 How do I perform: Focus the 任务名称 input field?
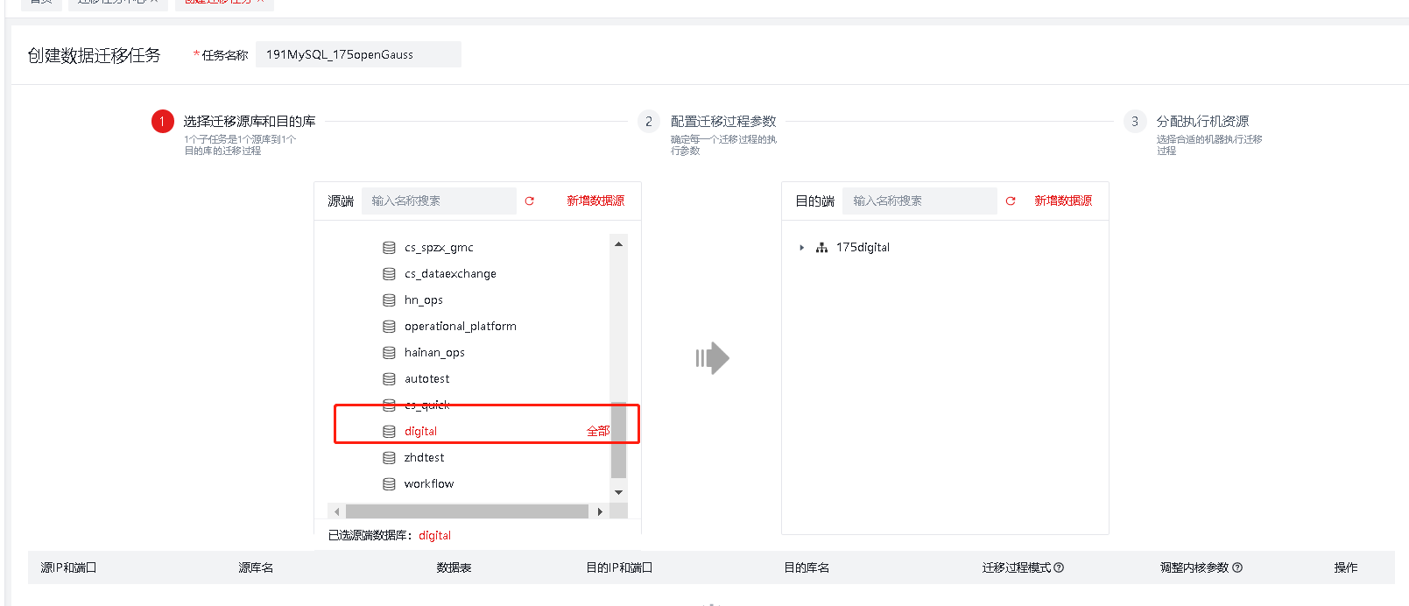358,54
